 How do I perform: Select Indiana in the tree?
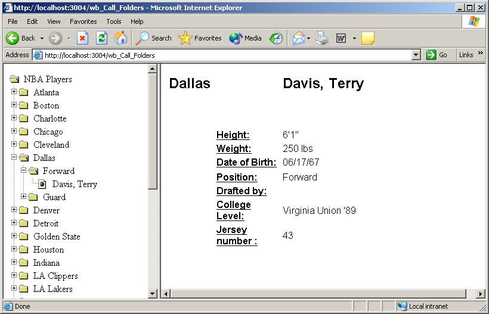[46, 263]
